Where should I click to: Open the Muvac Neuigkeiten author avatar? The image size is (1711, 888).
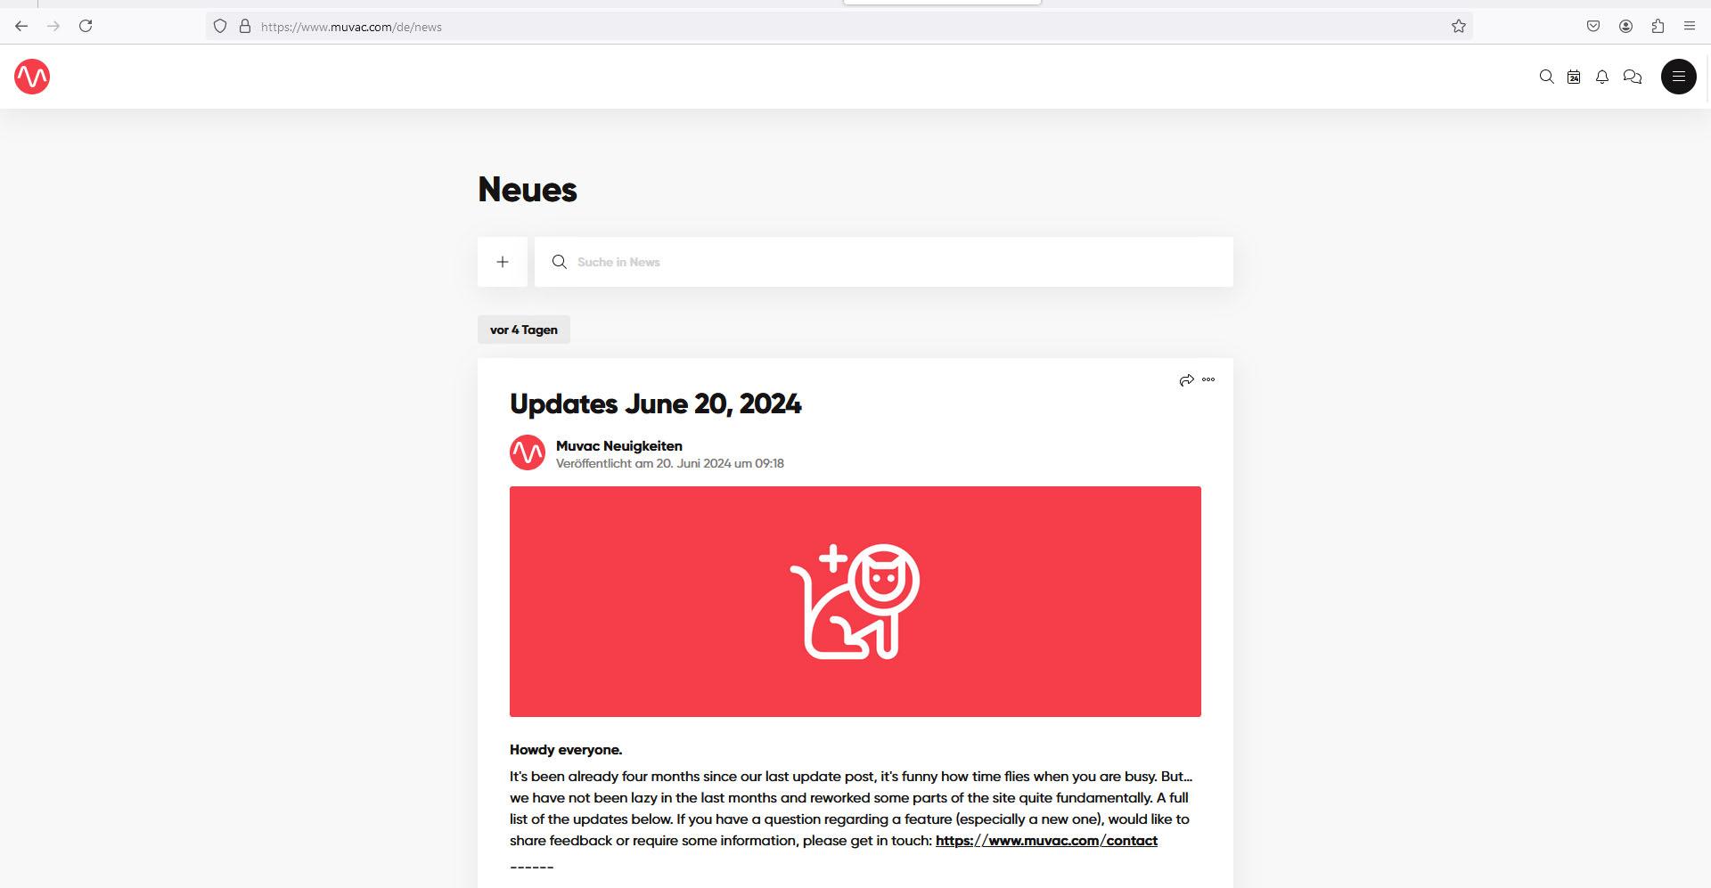coord(528,452)
